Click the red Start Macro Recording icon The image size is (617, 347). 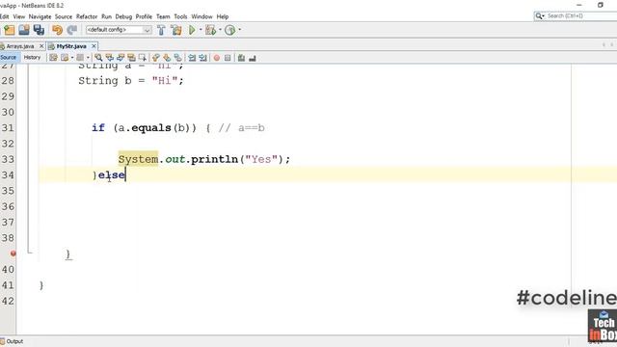[x=216, y=58]
